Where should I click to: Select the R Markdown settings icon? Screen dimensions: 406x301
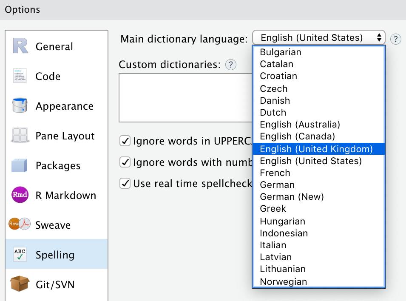[20, 195]
